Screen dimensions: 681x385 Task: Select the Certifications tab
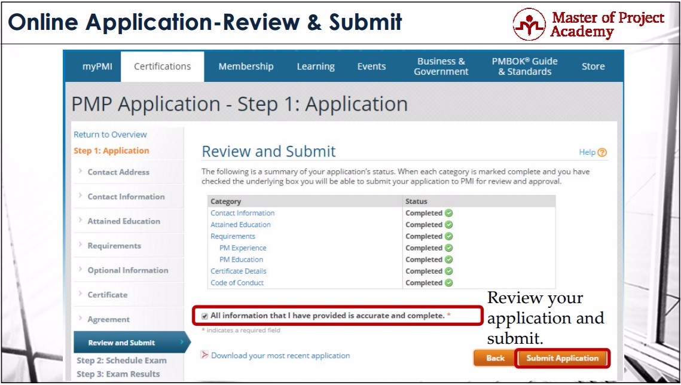point(163,66)
